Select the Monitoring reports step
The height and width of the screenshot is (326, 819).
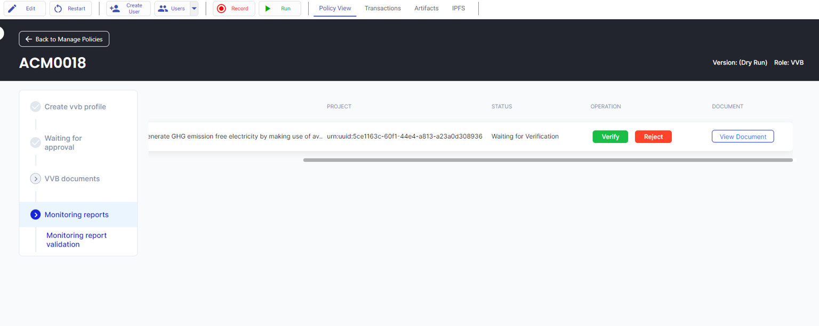click(x=76, y=214)
